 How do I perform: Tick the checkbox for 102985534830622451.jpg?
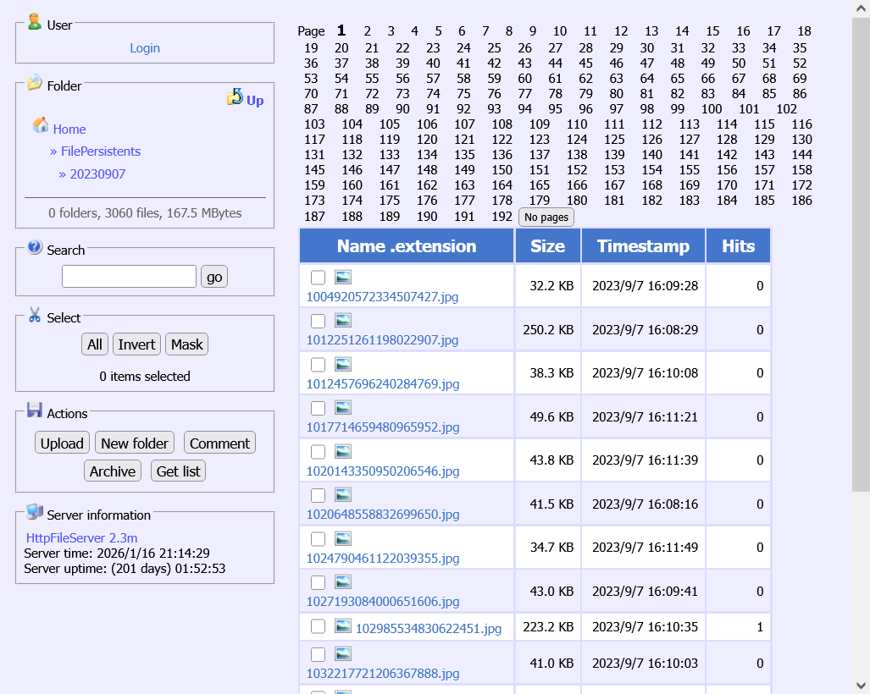pos(318,626)
